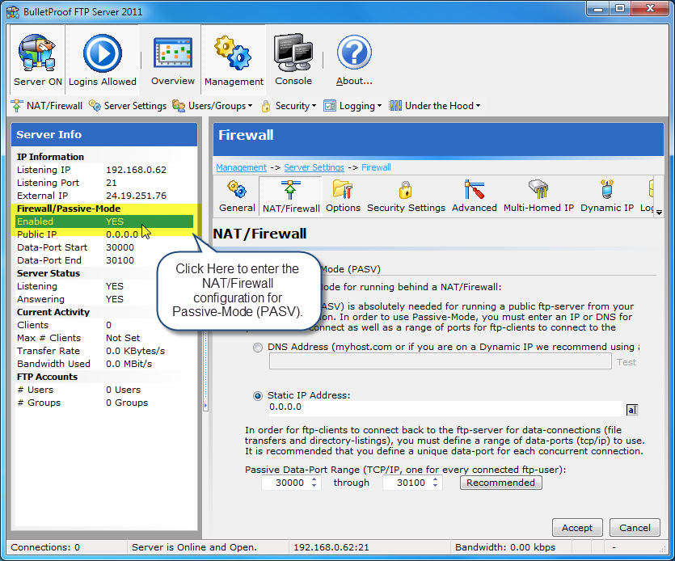Click the start port field showing 30000

point(286,483)
